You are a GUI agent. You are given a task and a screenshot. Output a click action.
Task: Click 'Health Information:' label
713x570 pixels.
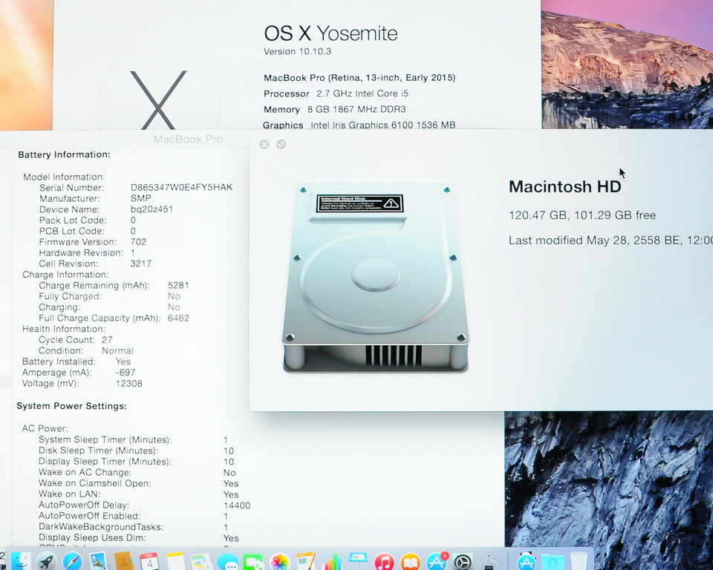64,329
